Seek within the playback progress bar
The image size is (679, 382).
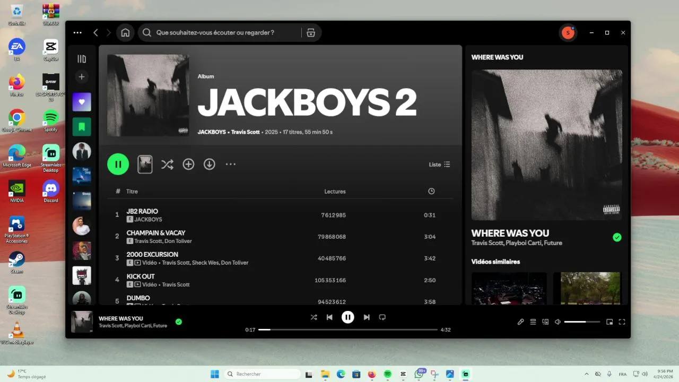click(x=347, y=329)
